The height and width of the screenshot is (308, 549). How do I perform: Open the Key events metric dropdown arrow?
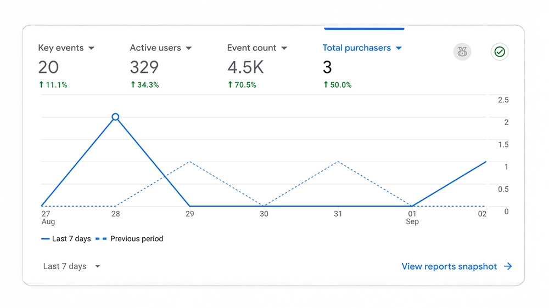pos(91,48)
